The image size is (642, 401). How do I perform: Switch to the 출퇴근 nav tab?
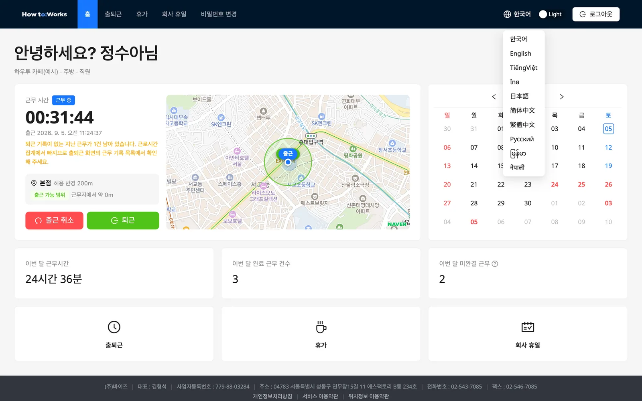pos(113,14)
